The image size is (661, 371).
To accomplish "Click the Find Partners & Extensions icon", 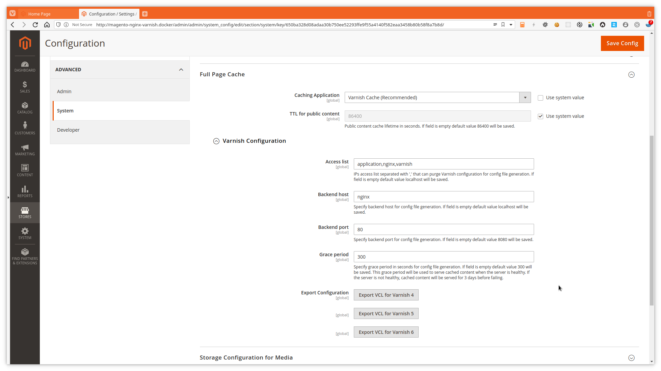I will tap(25, 256).
